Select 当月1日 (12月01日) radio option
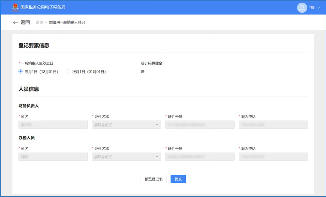326x197 pixels. point(21,72)
